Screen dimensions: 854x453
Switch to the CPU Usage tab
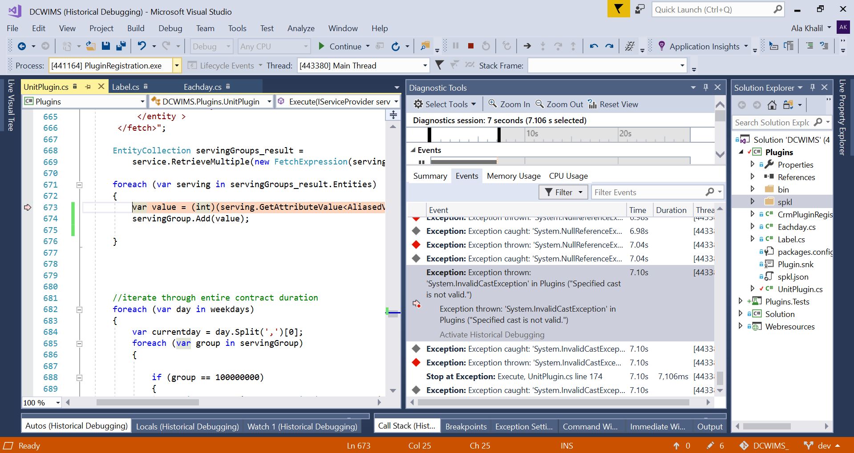[x=568, y=176]
